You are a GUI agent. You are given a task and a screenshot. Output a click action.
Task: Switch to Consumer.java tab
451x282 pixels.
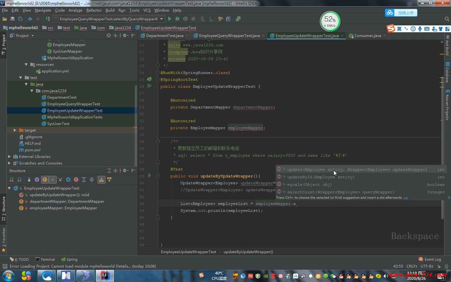click(x=367, y=36)
